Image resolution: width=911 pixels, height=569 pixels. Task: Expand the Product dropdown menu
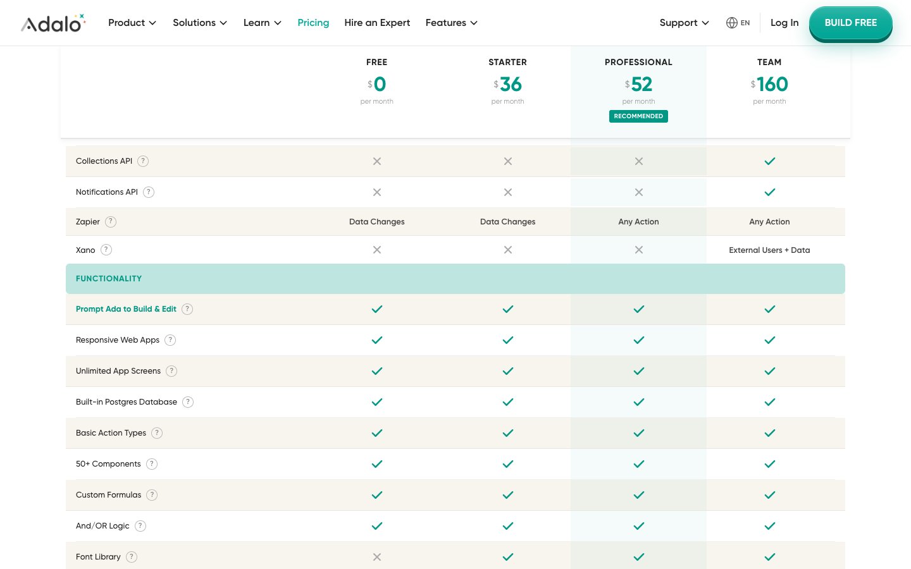[x=132, y=23]
